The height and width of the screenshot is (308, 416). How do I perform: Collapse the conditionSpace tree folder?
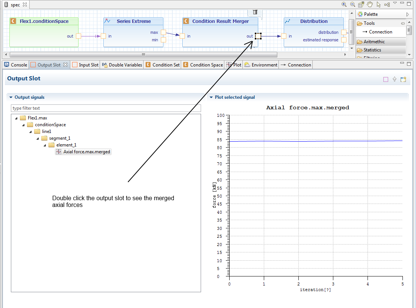point(24,125)
